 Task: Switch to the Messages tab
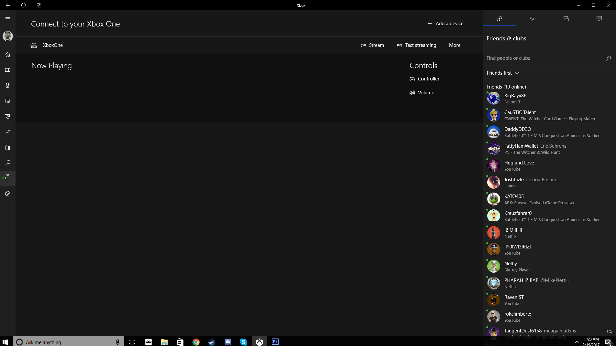[566, 19]
